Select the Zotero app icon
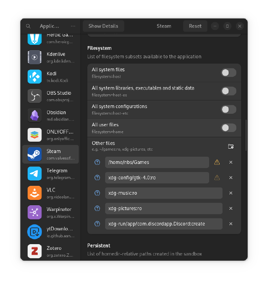This screenshot has height=283, width=268. pyautogui.click(x=35, y=251)
